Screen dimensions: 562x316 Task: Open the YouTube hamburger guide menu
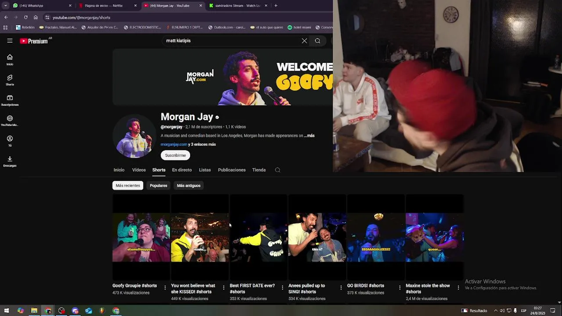click(10, 41)
